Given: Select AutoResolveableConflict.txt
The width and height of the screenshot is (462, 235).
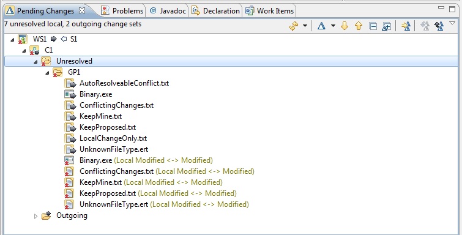Looking at the screenshot, I should pos(124,83).
